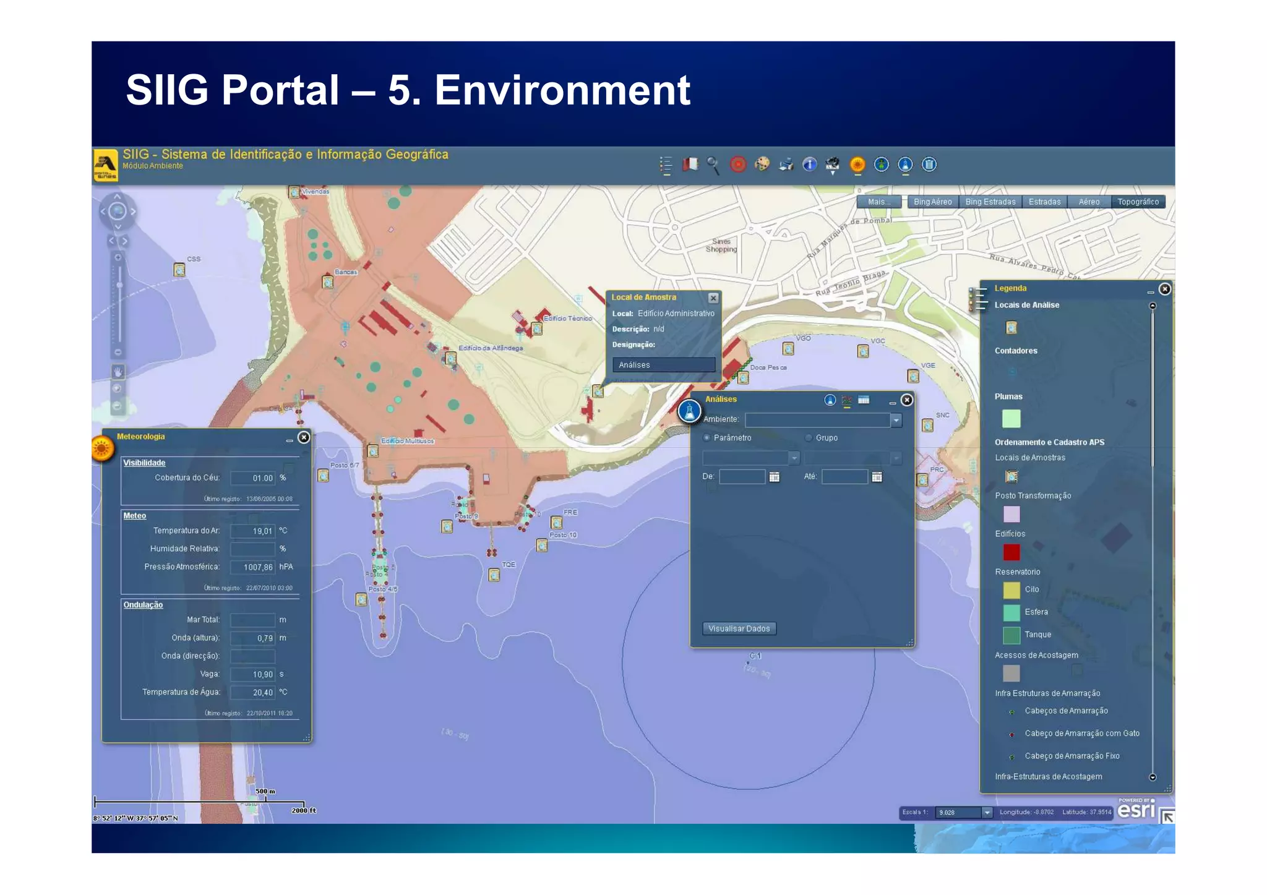Click the De start date field
Image resolution: width=1267 pixels, height=895 pixels.
click(x=742, y=477)
